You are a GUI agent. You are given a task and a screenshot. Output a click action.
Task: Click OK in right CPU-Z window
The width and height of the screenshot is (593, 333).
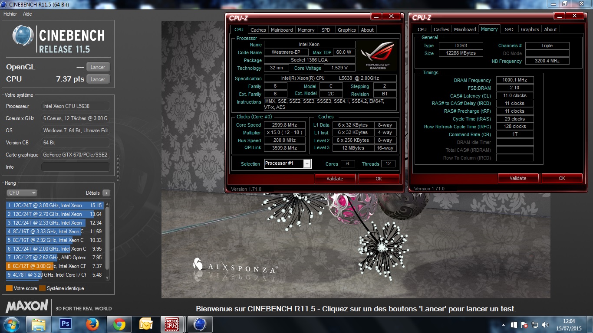[562, 178]
